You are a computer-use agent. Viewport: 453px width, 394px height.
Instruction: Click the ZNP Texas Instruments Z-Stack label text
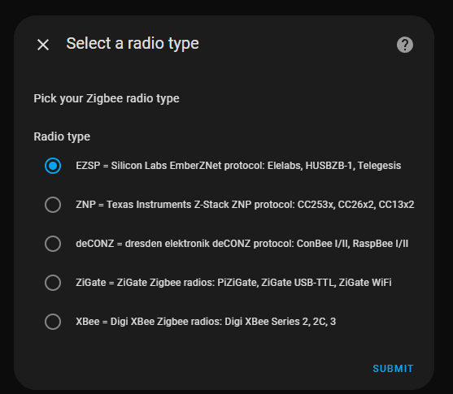point(245,205)
